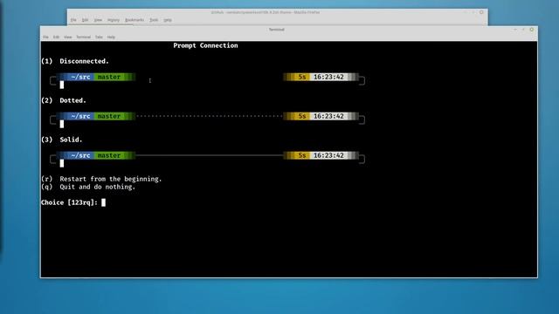The height and width of the screenshot is (314, 559).
Task: Open the Terminal window's File menu
Action: click(x=45, y=37)
